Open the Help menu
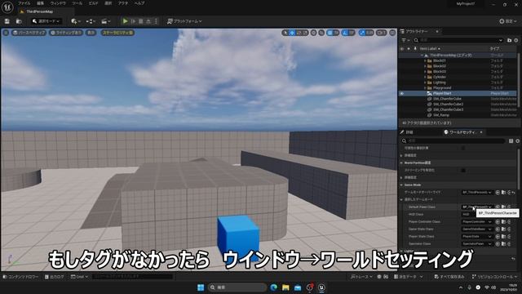 [x=139, y=3]
